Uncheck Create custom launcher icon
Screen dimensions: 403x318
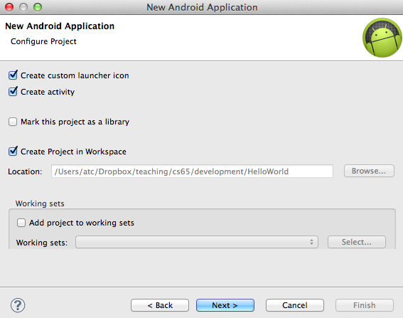tap(13, 75)
